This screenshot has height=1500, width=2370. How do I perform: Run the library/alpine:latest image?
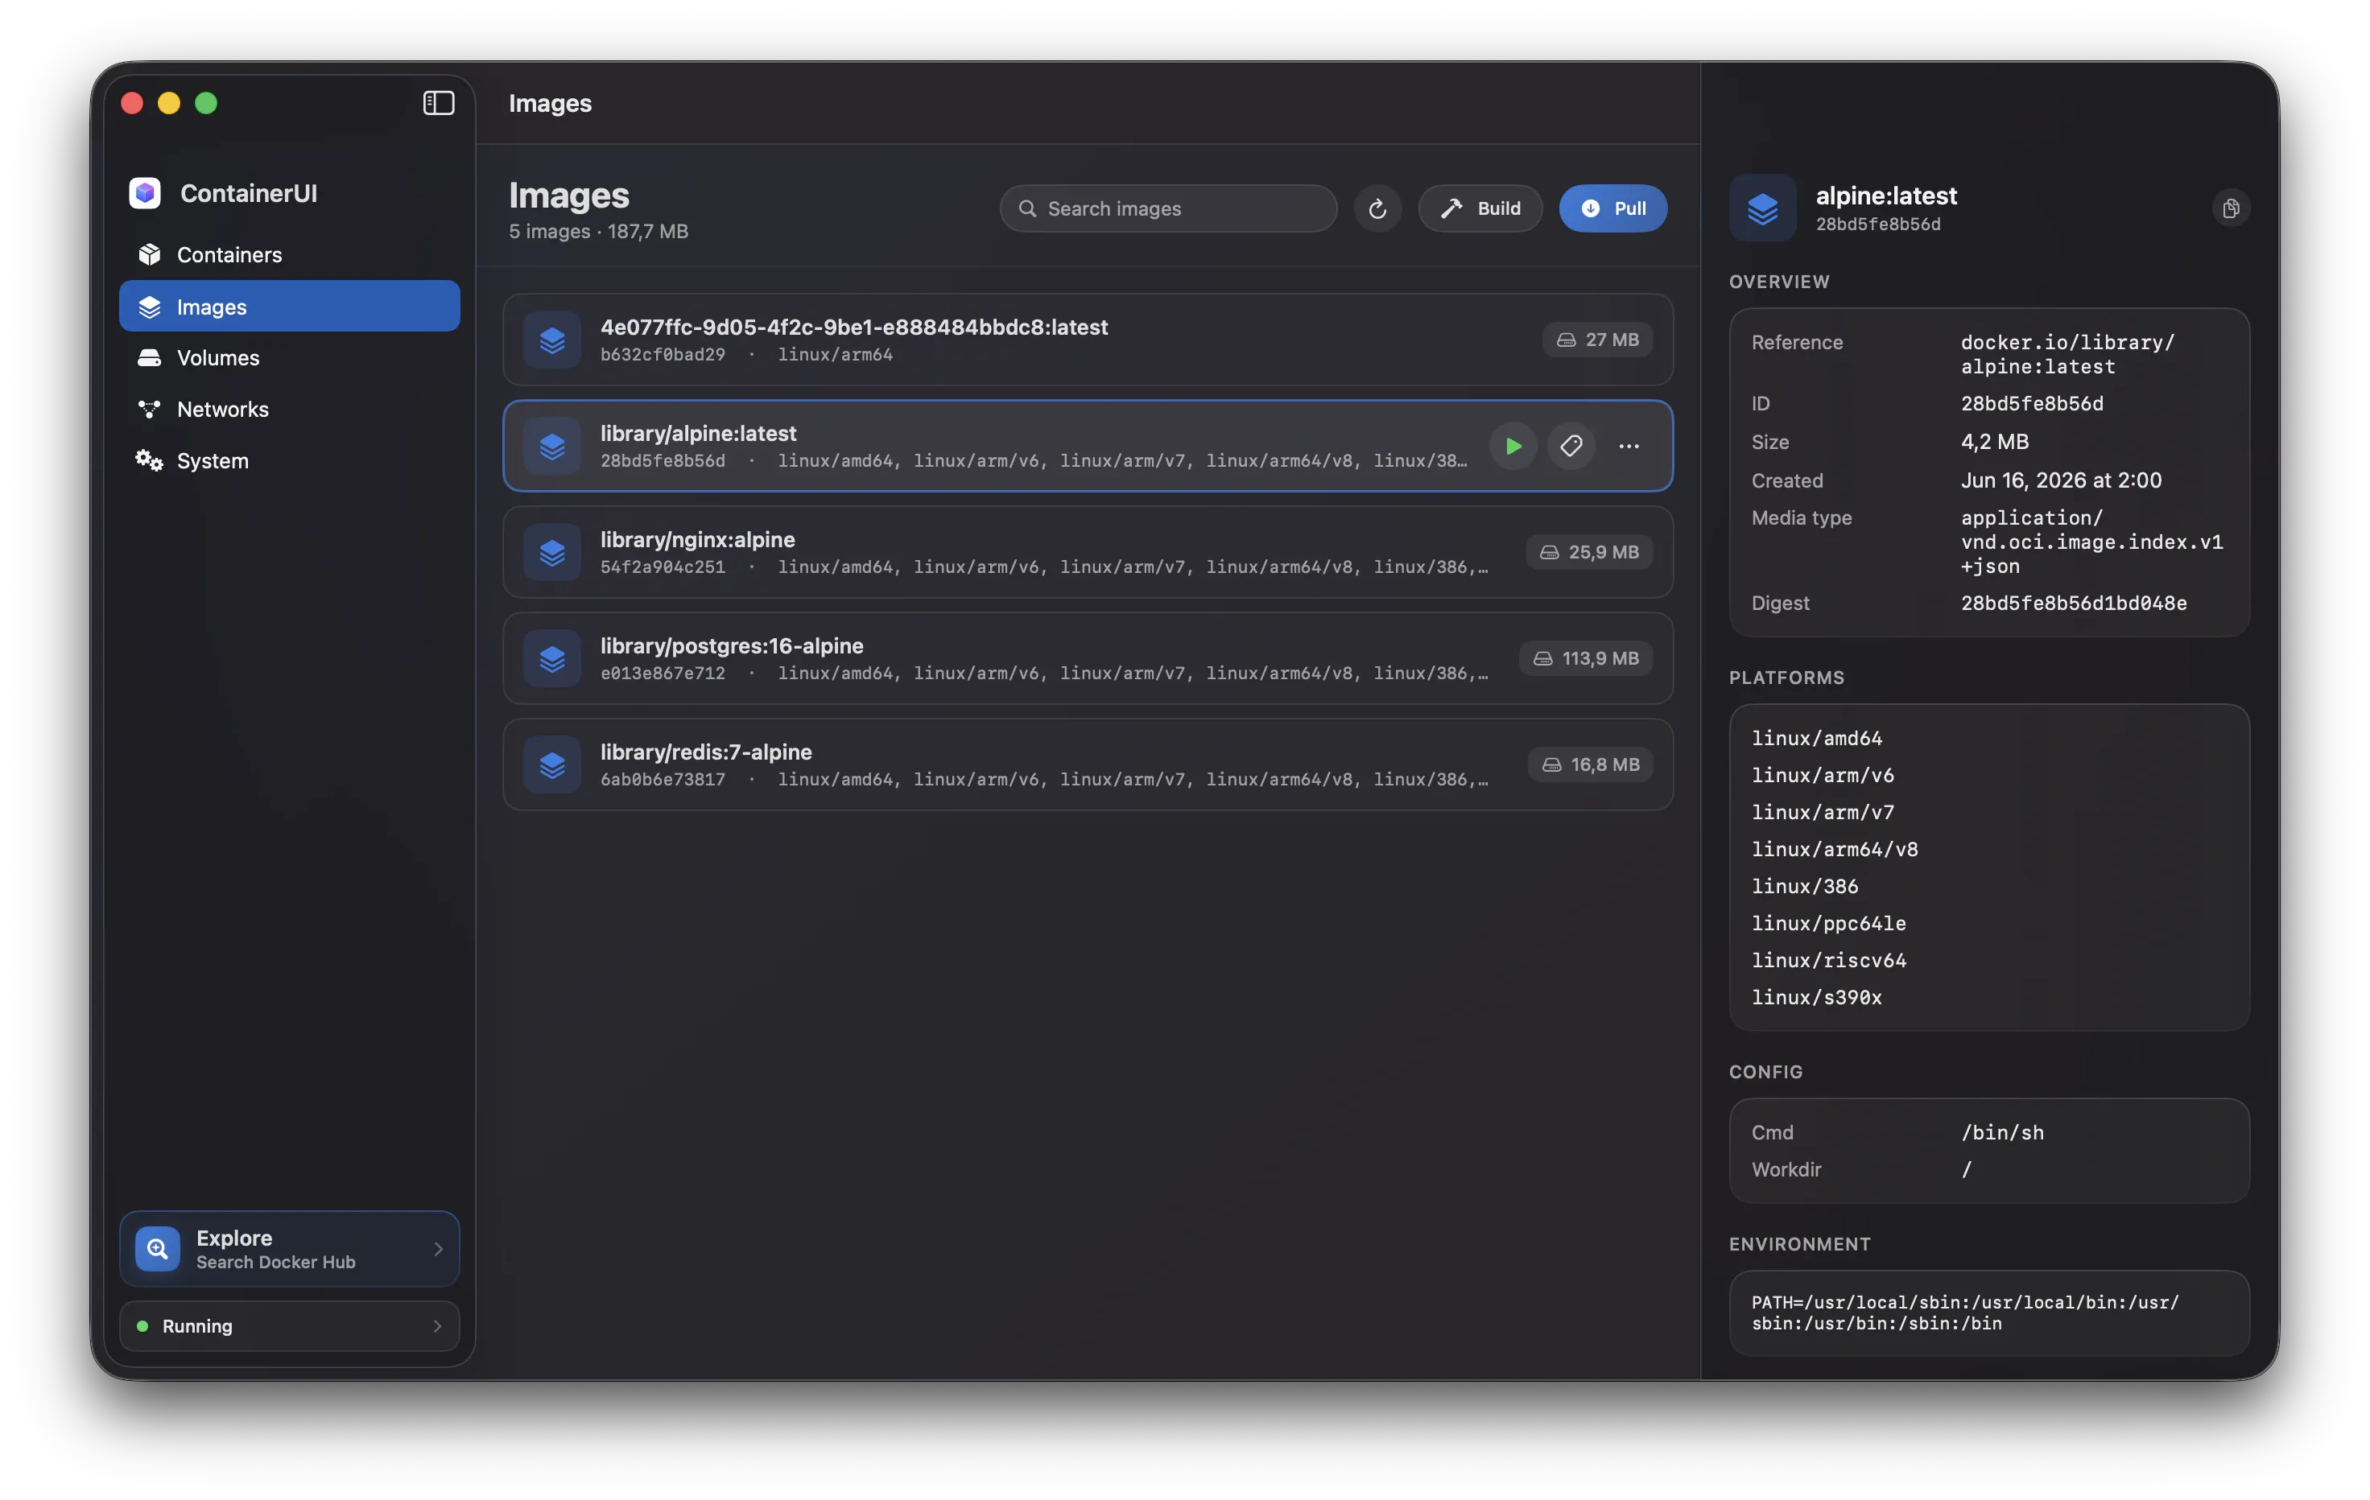pyautogui.click(x=1513, y=447)
